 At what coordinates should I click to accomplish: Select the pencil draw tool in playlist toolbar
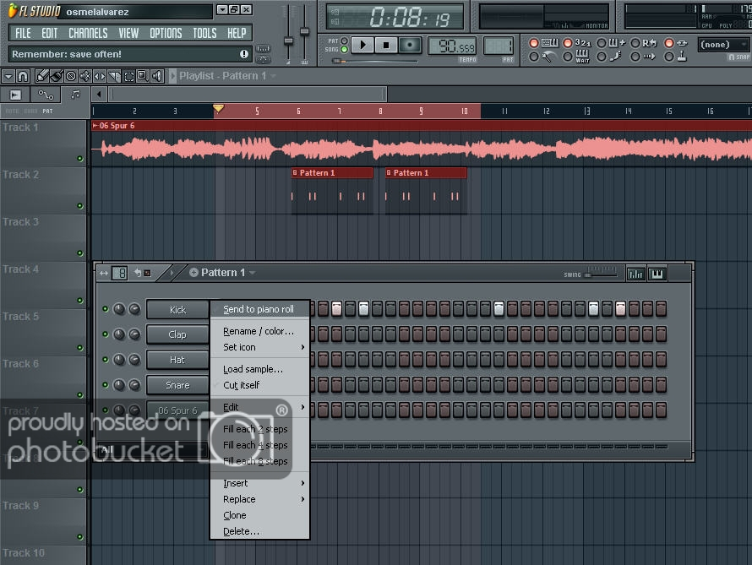41,76
